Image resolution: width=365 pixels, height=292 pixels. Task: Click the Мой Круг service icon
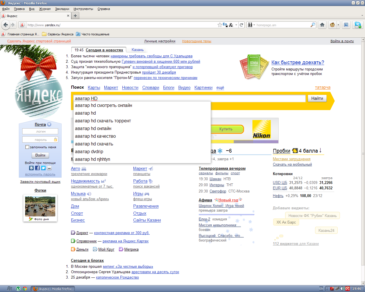(x=95, y=249)
